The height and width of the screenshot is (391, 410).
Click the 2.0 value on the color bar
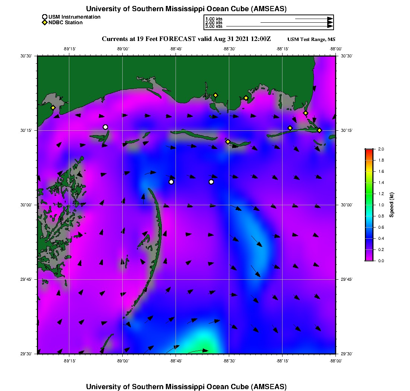click(381, 149)
